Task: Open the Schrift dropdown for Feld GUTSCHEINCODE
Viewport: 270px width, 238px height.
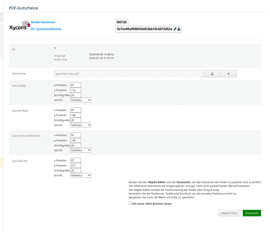Action: 80,150
